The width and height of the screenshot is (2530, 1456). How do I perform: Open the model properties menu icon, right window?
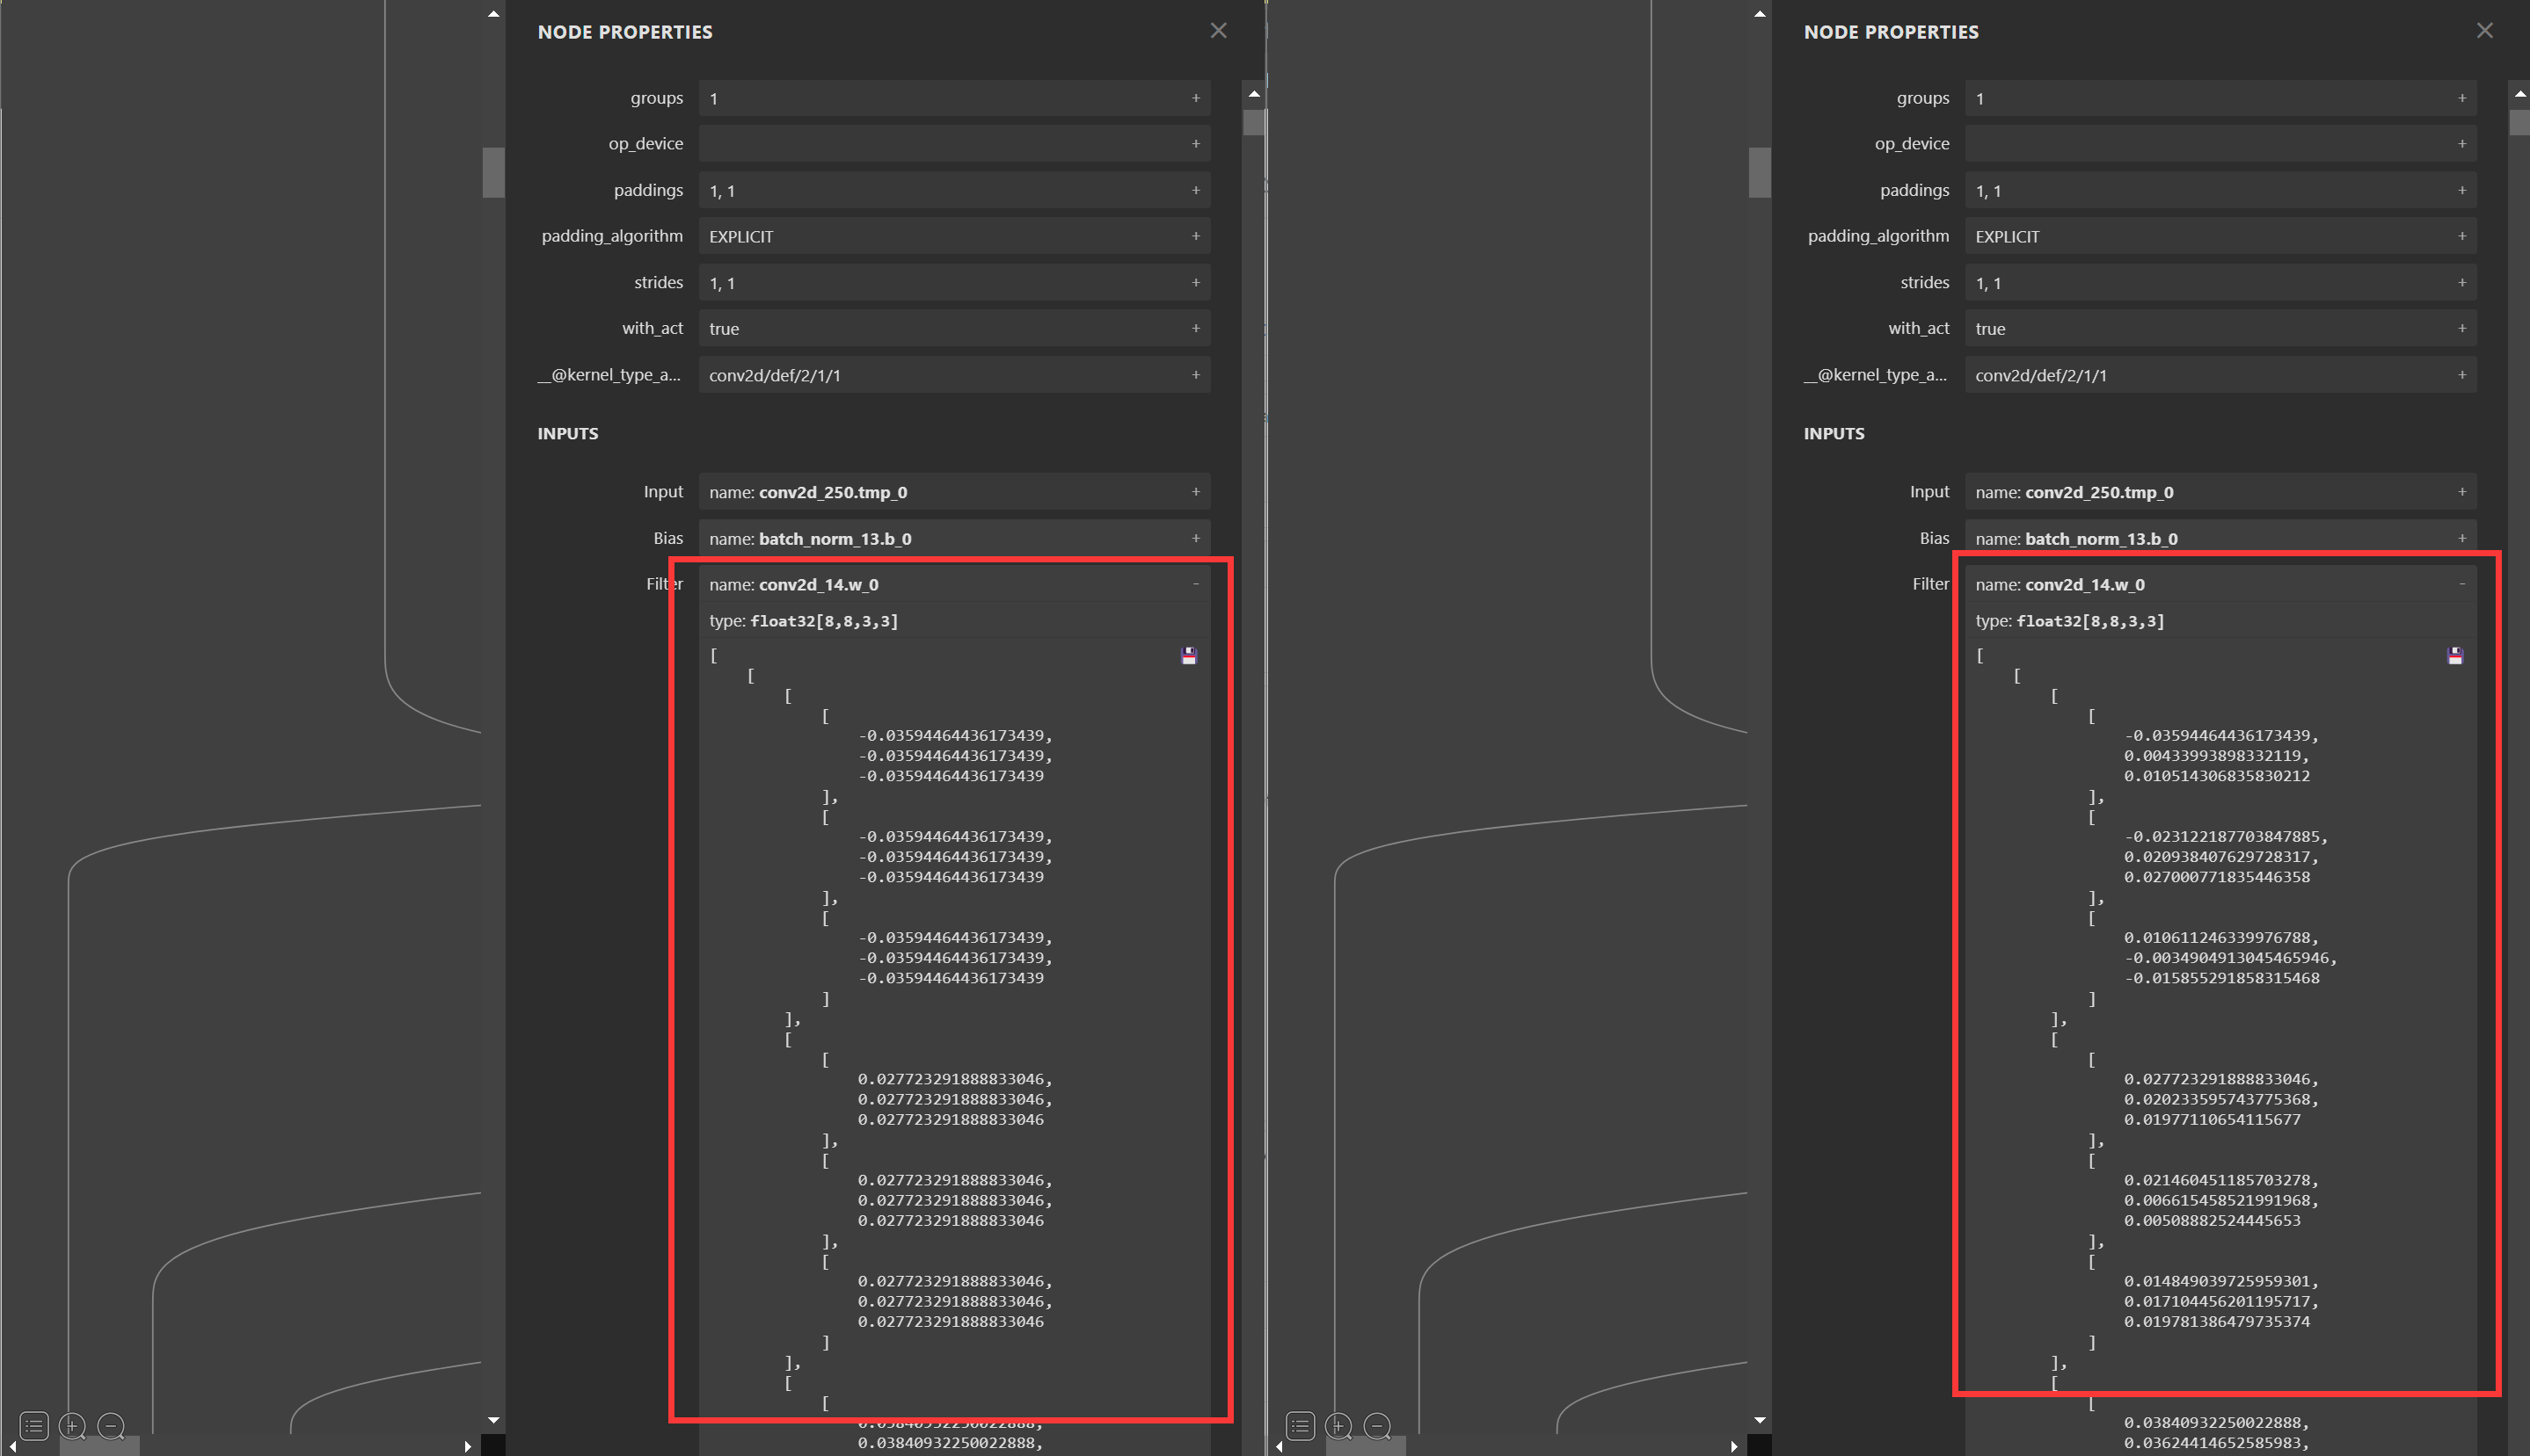[x=1300, y=1425]
